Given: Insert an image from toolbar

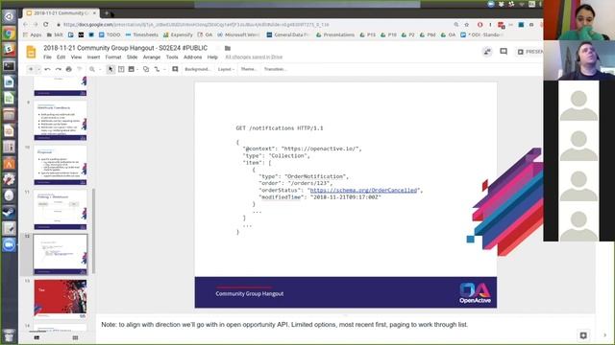Looking at the screenshot, I should click(132, 69).
